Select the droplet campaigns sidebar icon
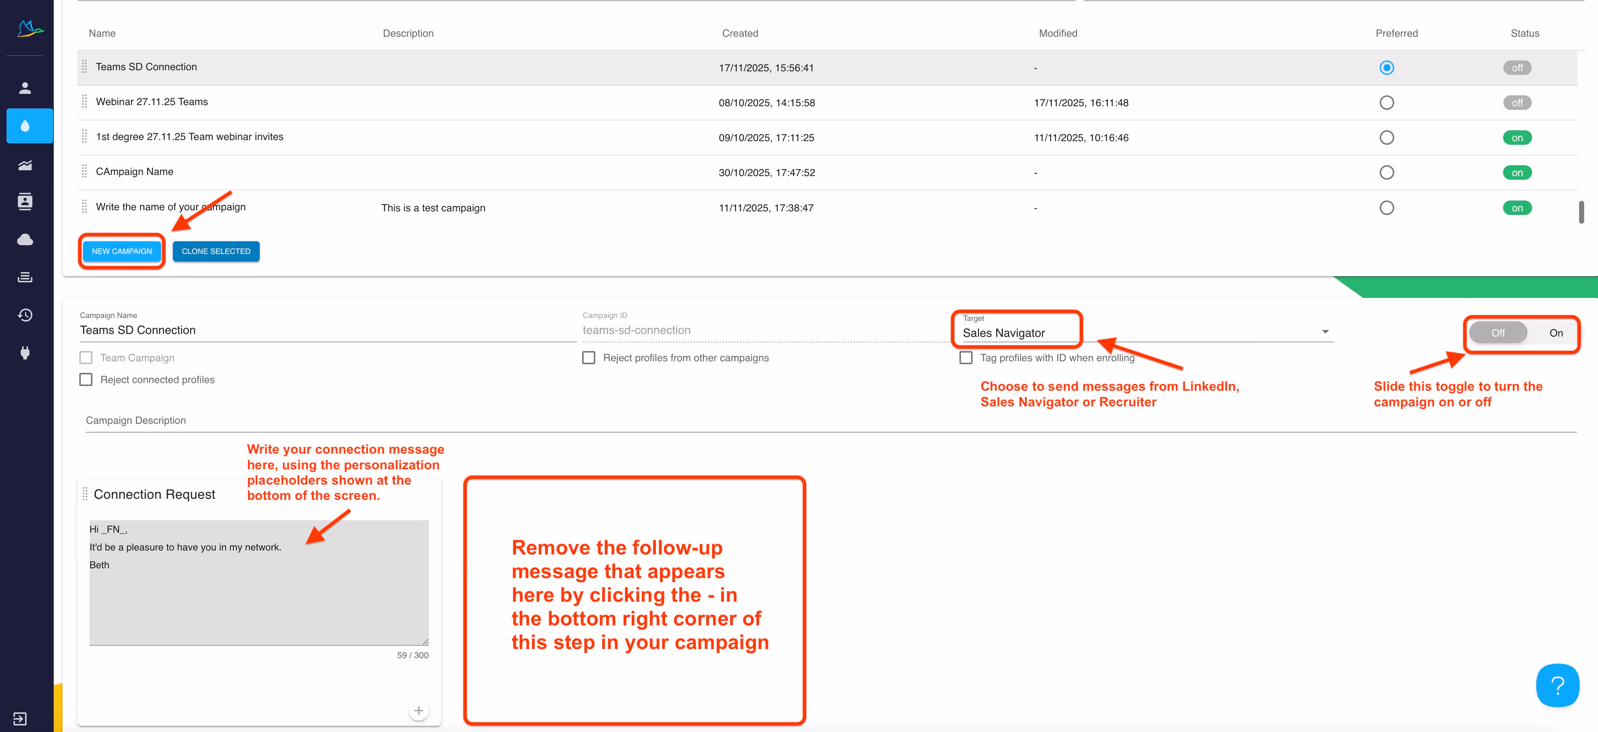1598x732 pixels. point(25,126)
